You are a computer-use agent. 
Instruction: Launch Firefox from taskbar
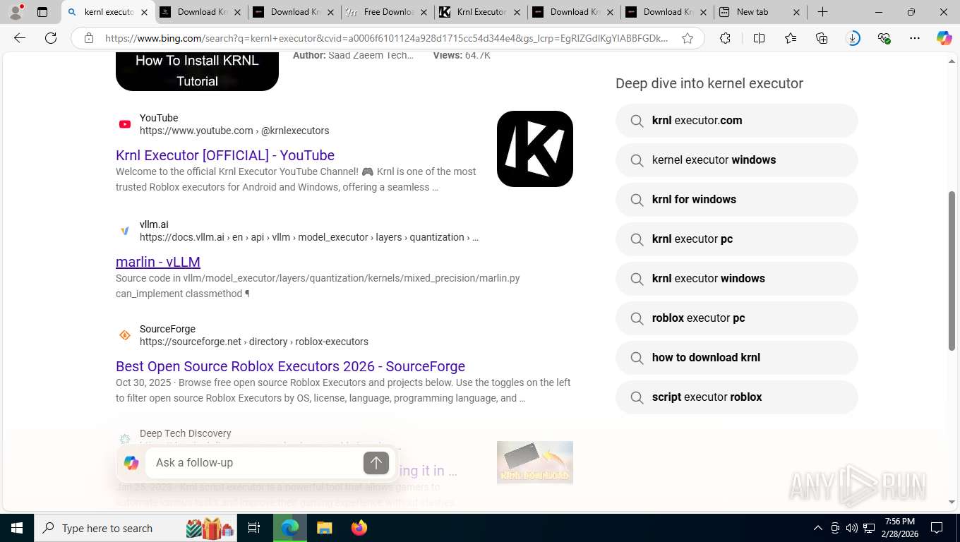tap(359, 528)
